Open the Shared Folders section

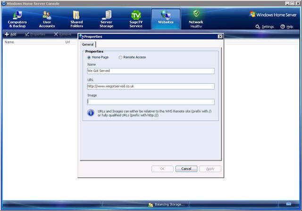click(x=76, y=19)
